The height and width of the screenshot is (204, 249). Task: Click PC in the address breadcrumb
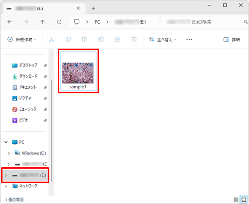click(97, 22)
